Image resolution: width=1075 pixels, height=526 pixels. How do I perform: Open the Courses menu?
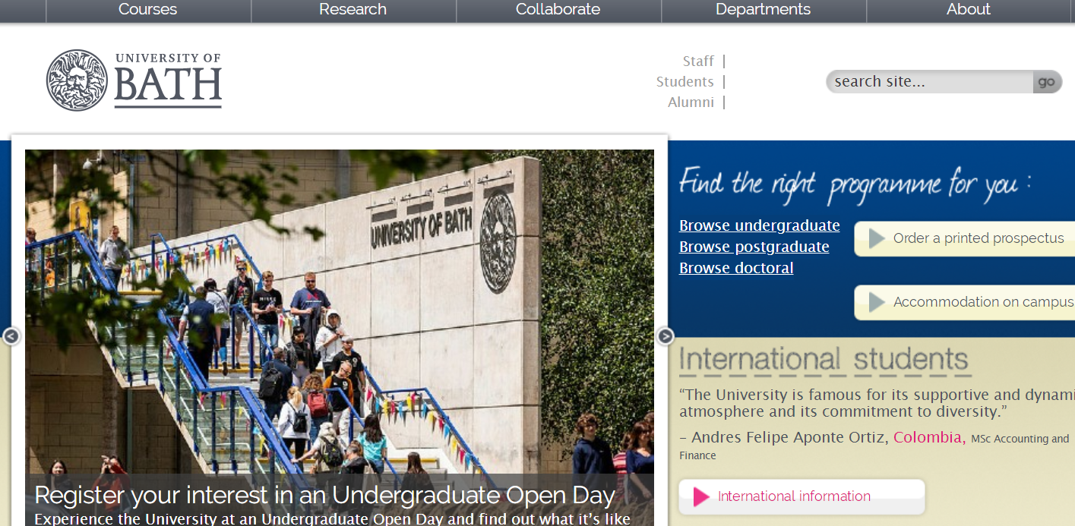[x=147, y=10]
